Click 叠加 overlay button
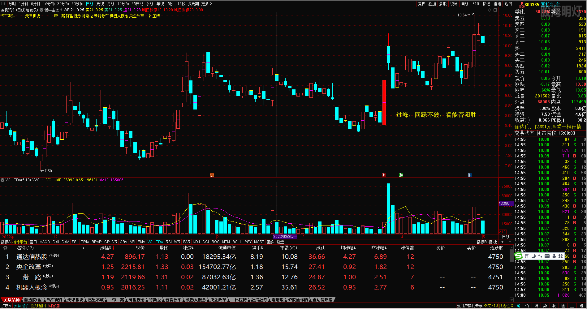The image size is (587, 309). point(432,4)
